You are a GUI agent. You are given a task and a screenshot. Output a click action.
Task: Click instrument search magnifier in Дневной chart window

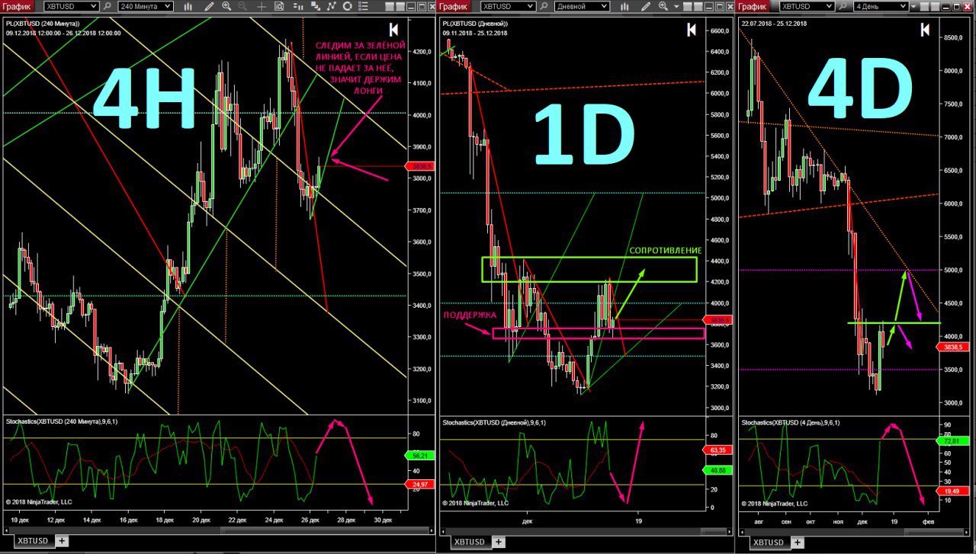(544, 6)
